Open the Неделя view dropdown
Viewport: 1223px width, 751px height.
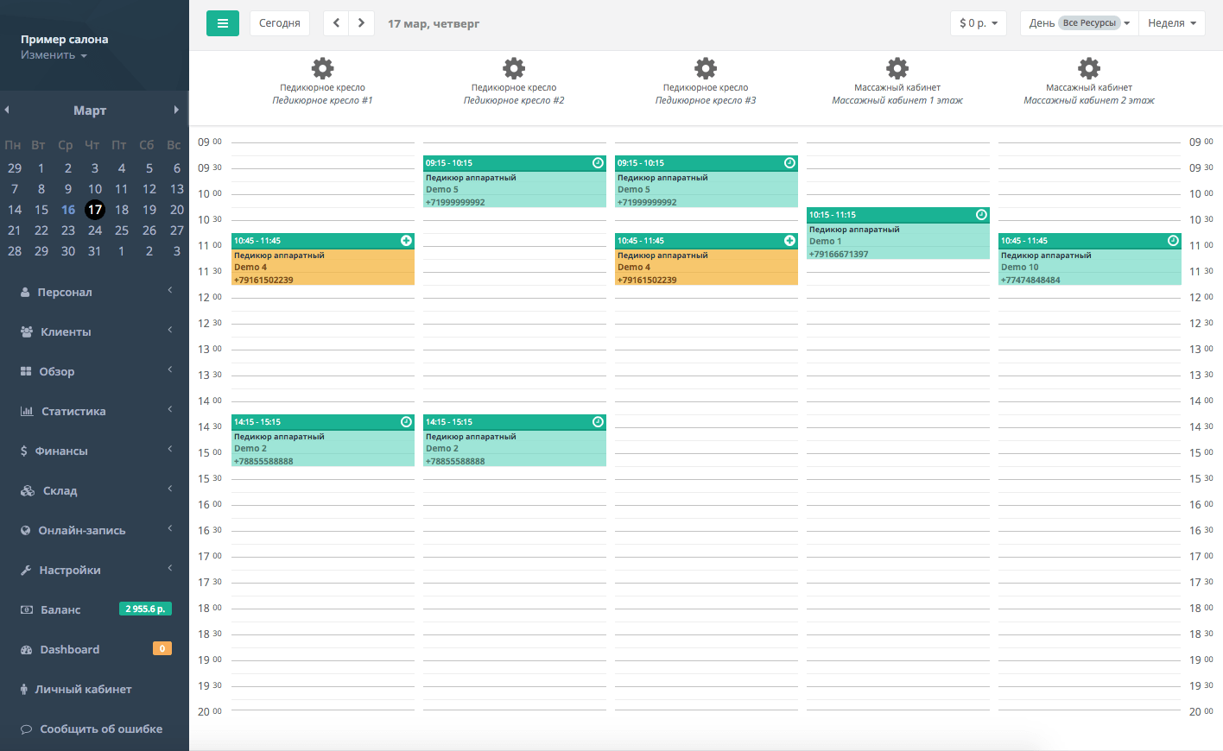(1172, 23)
